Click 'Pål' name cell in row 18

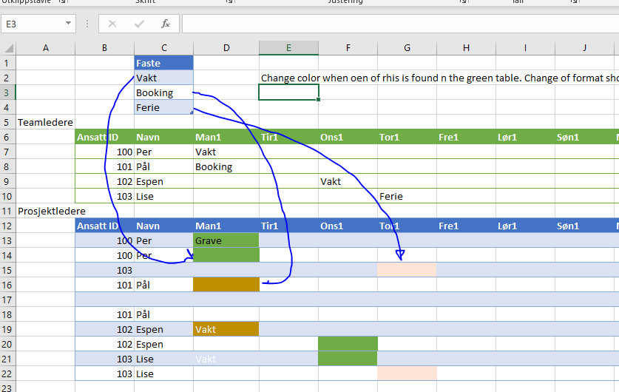(x=164, y=314)
